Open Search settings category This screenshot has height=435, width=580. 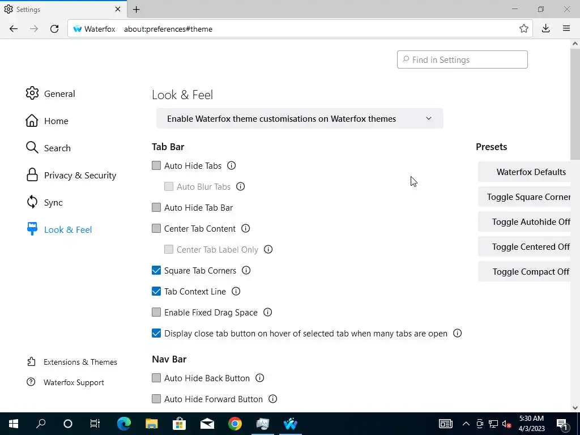(x=48, y=148)
